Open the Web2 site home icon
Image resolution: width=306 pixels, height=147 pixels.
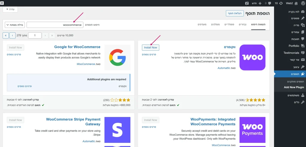[x=296, y=3]
